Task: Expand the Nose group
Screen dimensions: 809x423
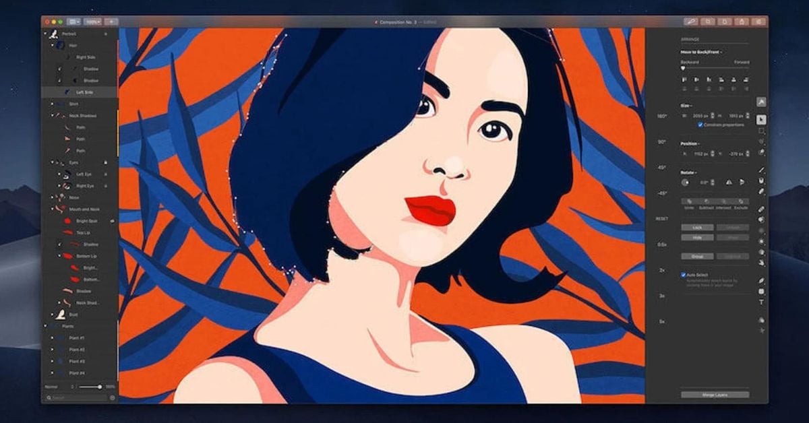Action: pyautogui.click(x=52, y=197)
